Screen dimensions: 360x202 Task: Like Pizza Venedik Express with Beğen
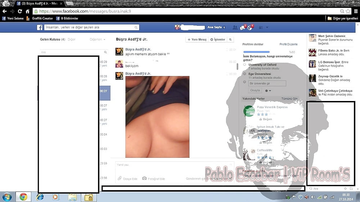265,119
